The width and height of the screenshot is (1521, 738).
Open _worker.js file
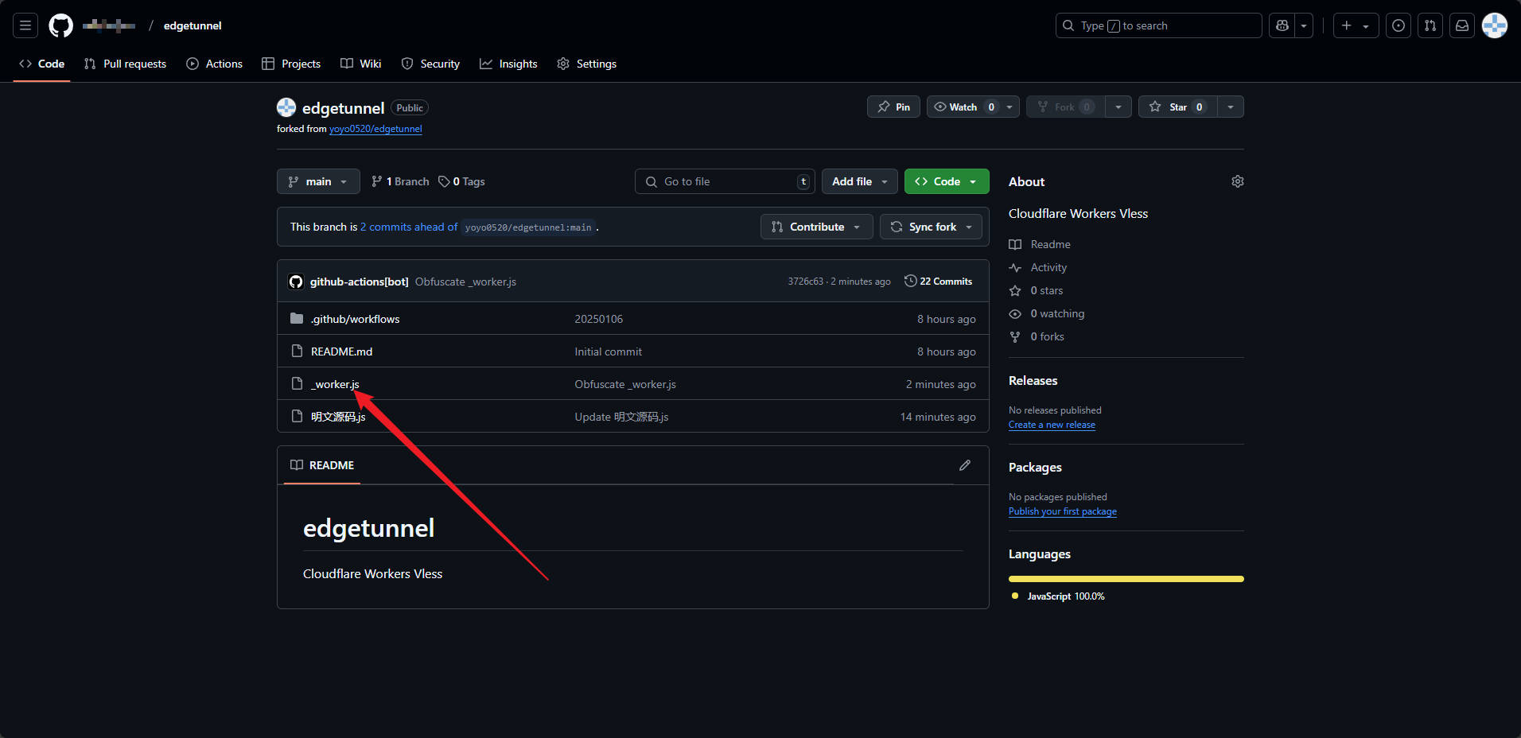click(x=335, y=384)
